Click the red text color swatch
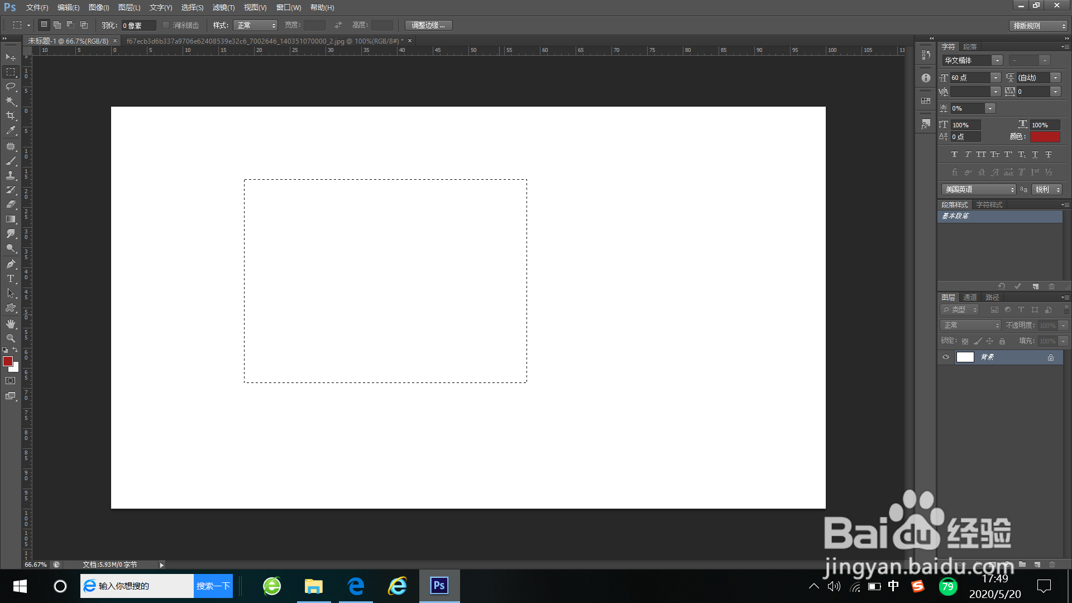 pyautogui.click(x=1045, y=137)
